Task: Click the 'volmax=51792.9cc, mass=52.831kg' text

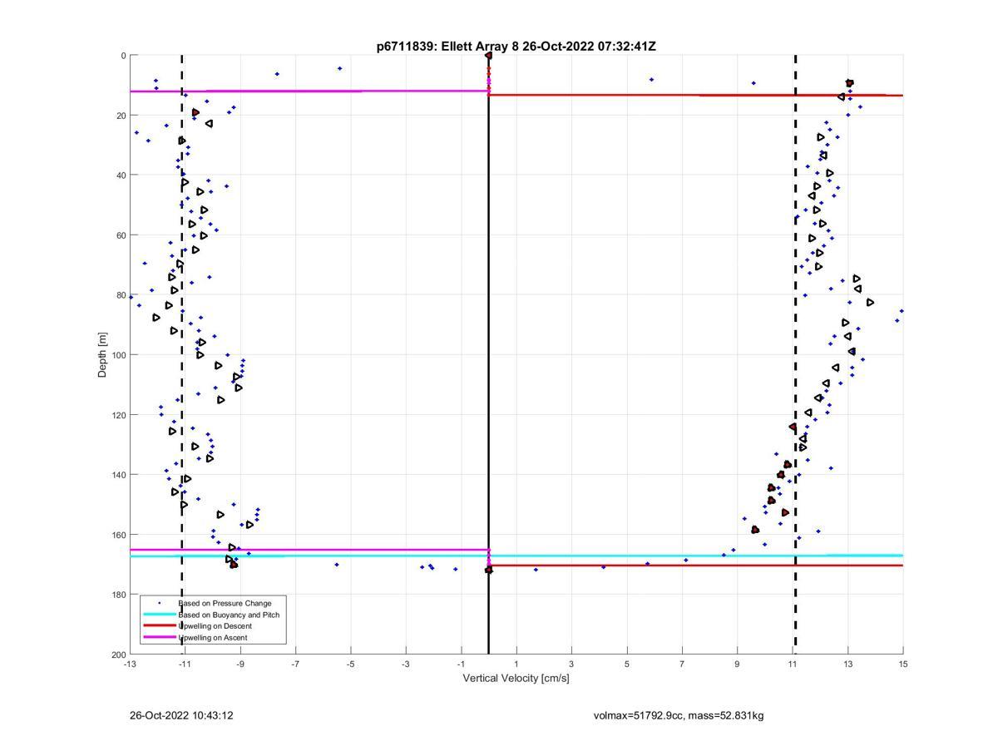Action: coord(679,715)
